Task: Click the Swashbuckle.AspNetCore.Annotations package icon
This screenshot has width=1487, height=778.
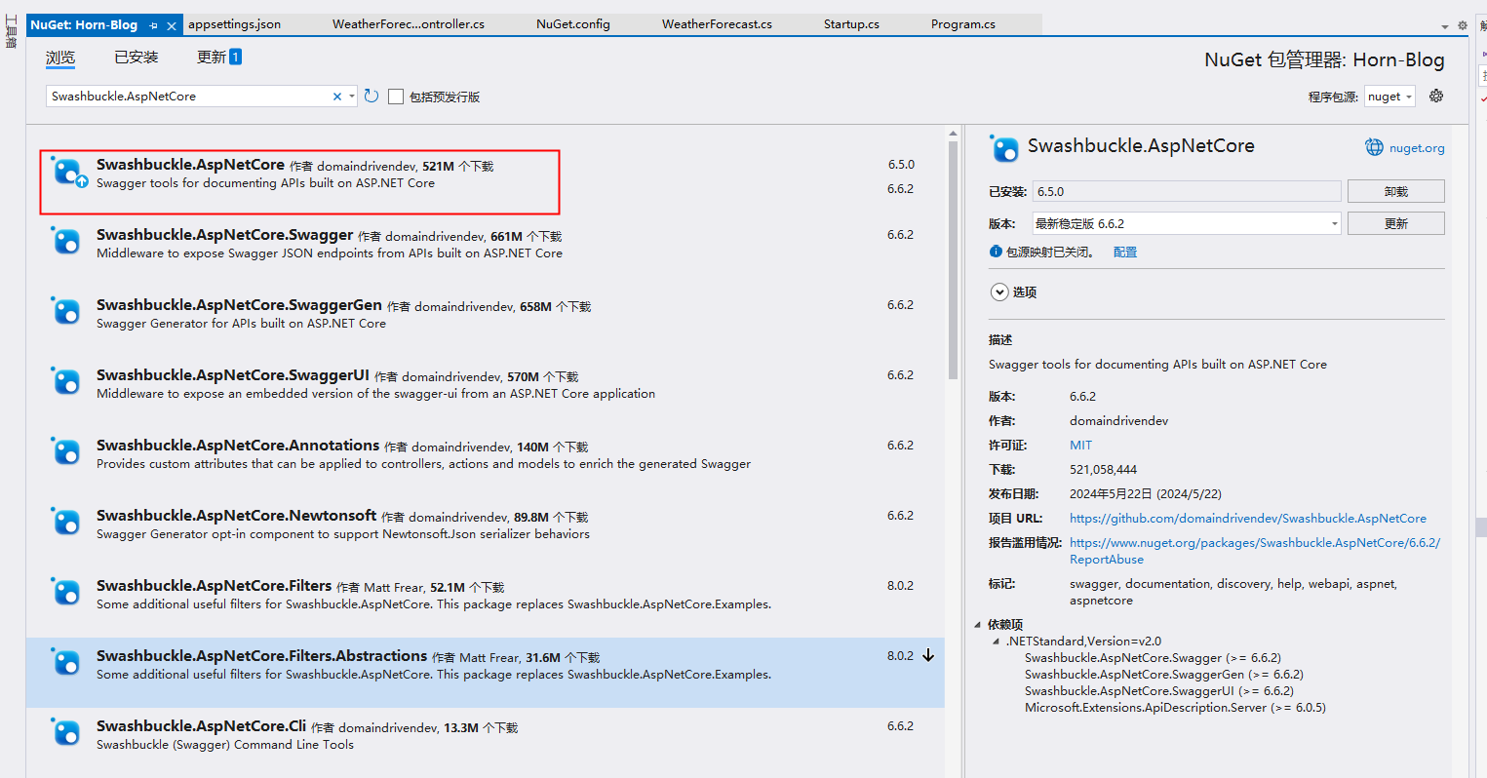Action: pyautogui.click(x=67, y=452)
